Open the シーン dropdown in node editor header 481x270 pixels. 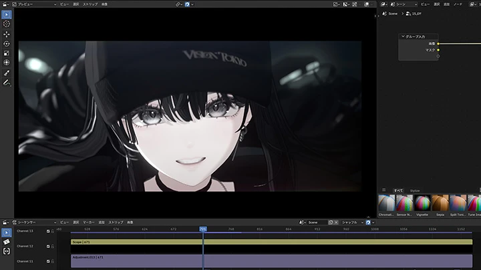[x=404, y=4]
